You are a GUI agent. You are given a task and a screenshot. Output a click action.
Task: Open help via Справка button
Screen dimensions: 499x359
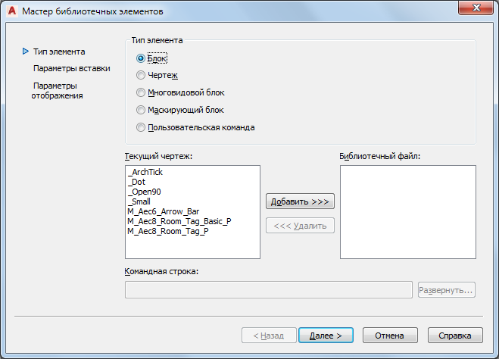click(455, 336)
